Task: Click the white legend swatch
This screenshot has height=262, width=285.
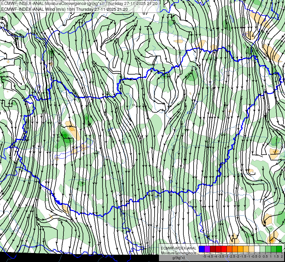Action: tap(257, 249)
